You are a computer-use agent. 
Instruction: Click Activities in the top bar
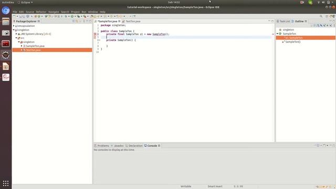tap(8, 2)
